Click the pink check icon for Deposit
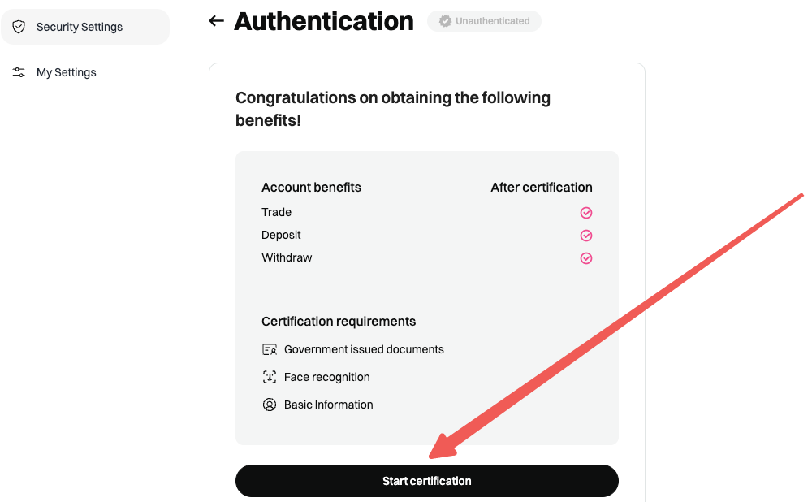The width and height of the screenshot is (812, 502). [x=586, y=236]
